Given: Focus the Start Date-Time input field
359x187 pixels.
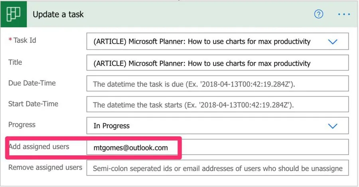Looking at the screenshot, I should [x=217, y=105].
